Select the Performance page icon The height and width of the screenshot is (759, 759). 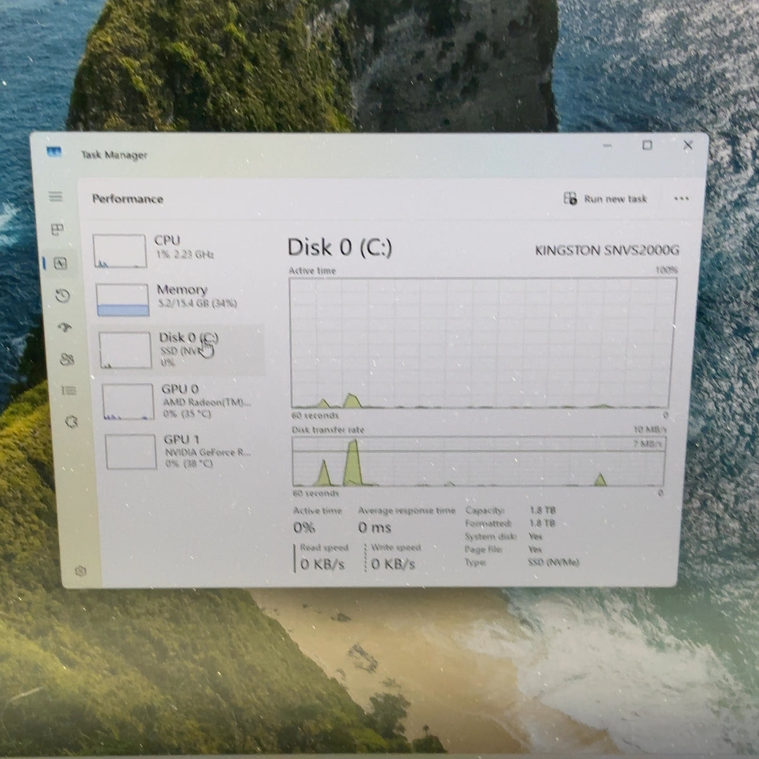point(61,263)
